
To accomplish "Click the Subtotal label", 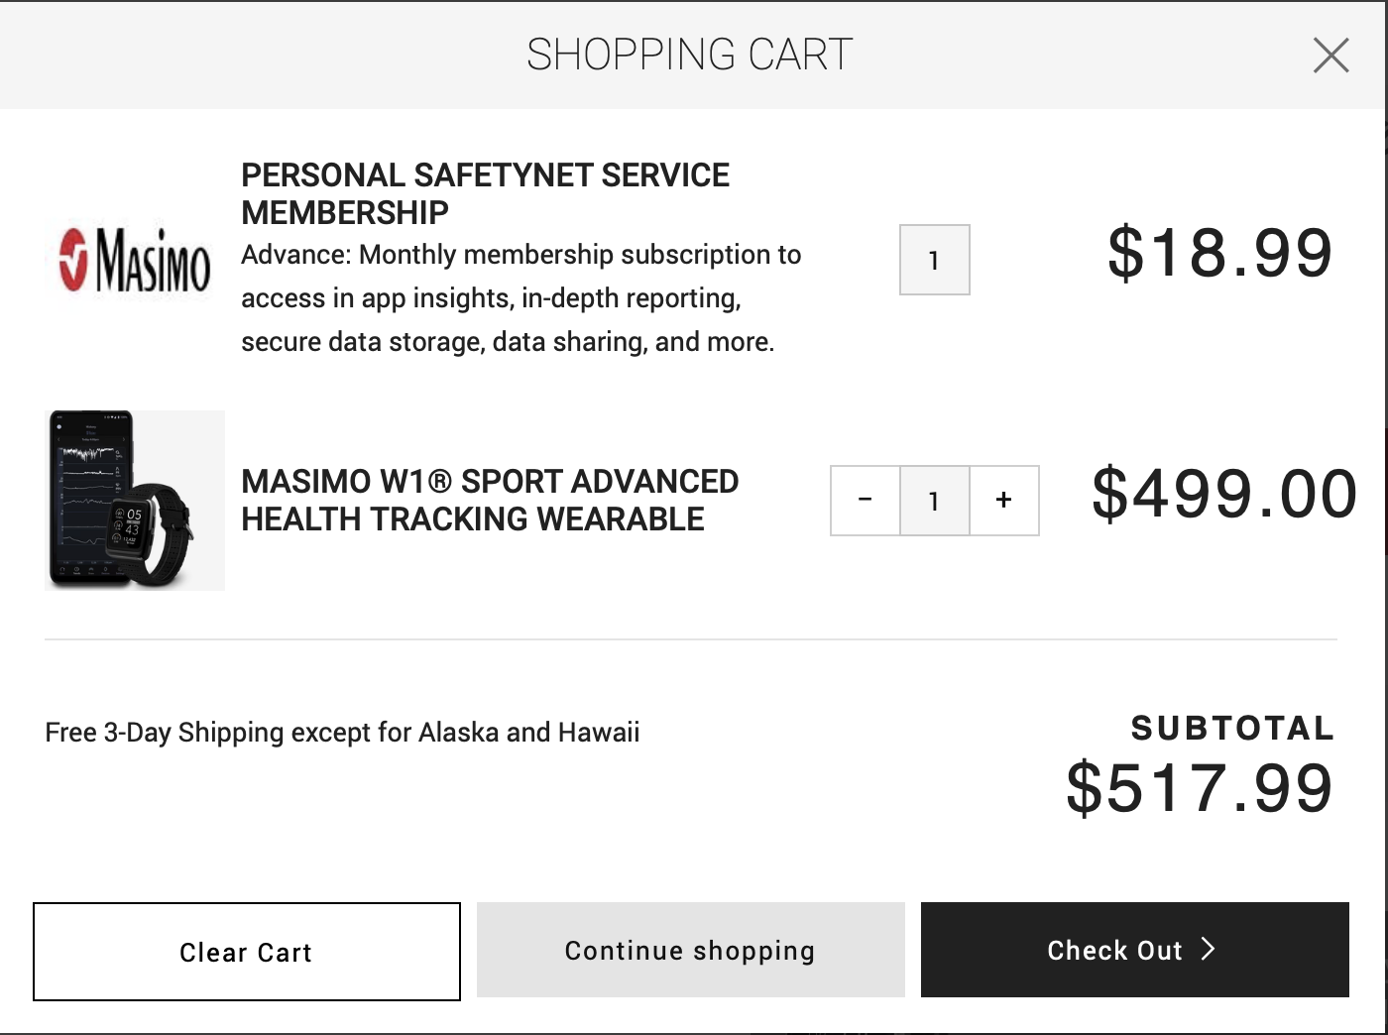I will (1232, 729).
